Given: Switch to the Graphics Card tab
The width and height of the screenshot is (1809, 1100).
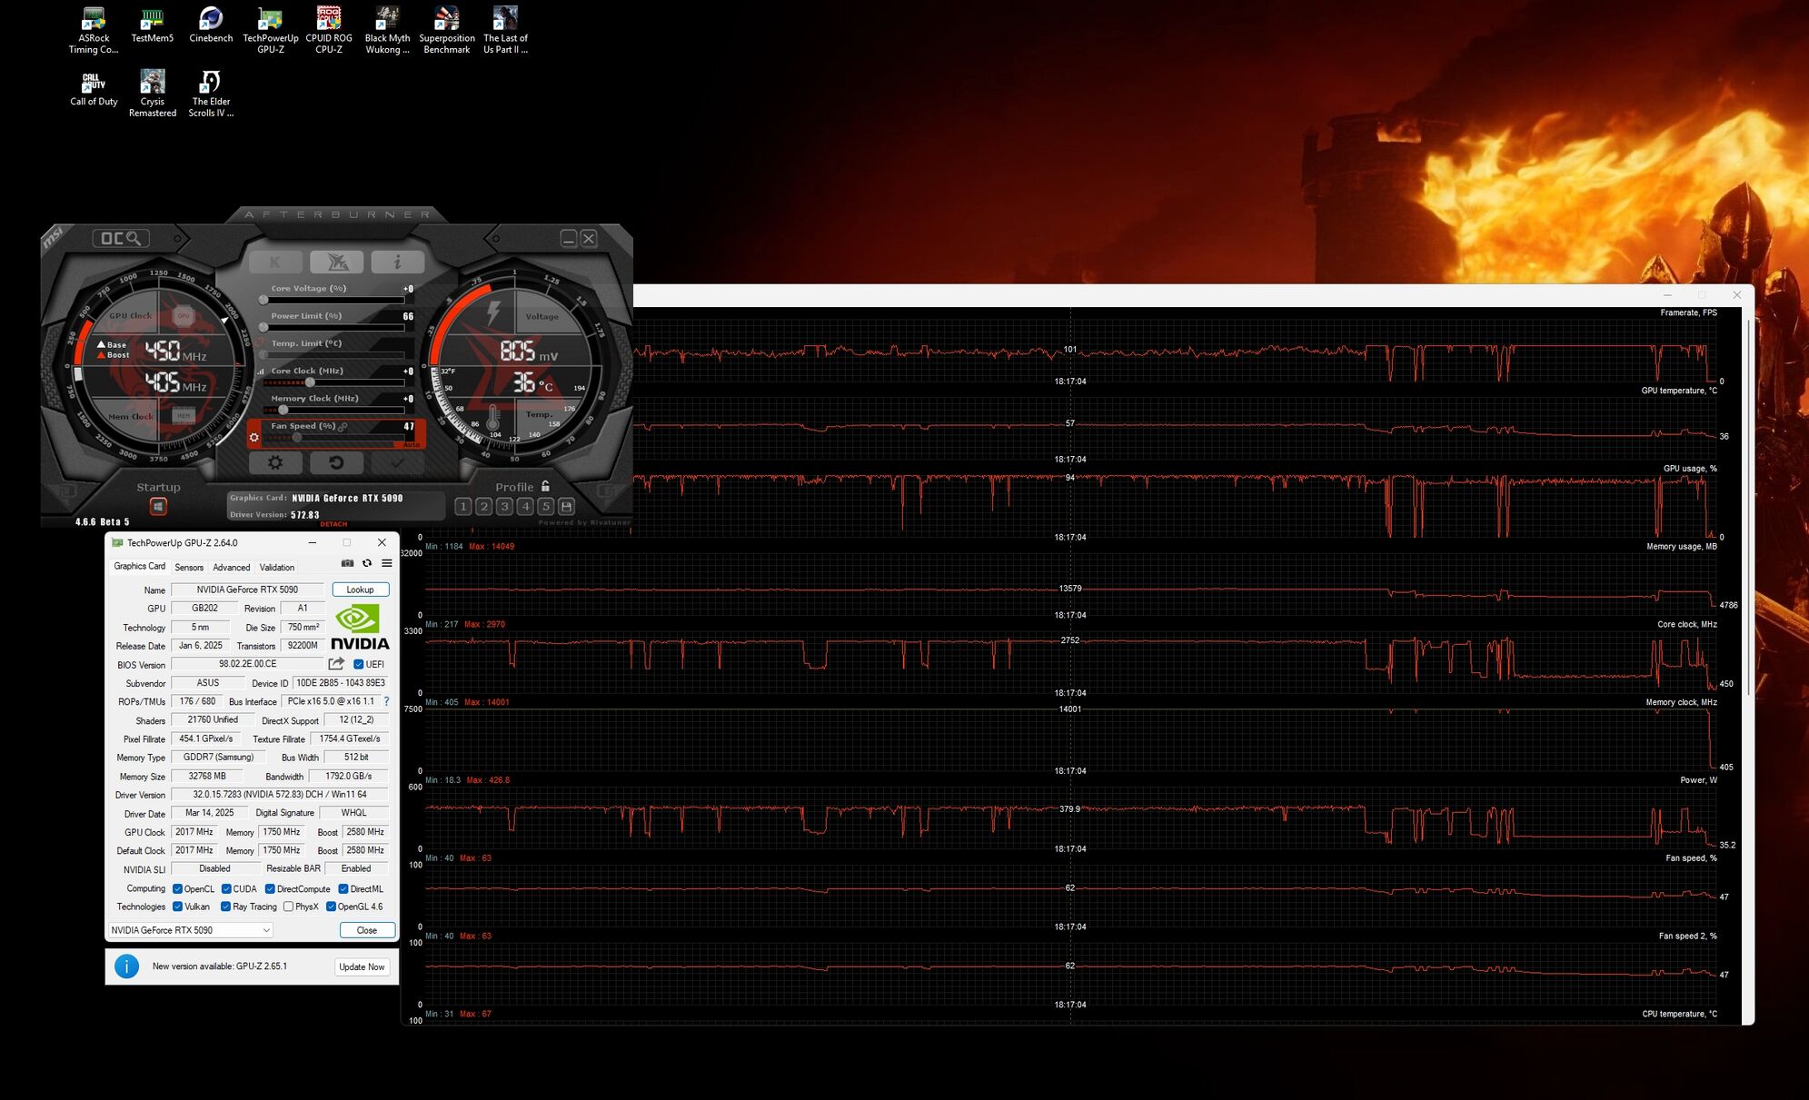Looking at the screenshot, I should point(139,566).
